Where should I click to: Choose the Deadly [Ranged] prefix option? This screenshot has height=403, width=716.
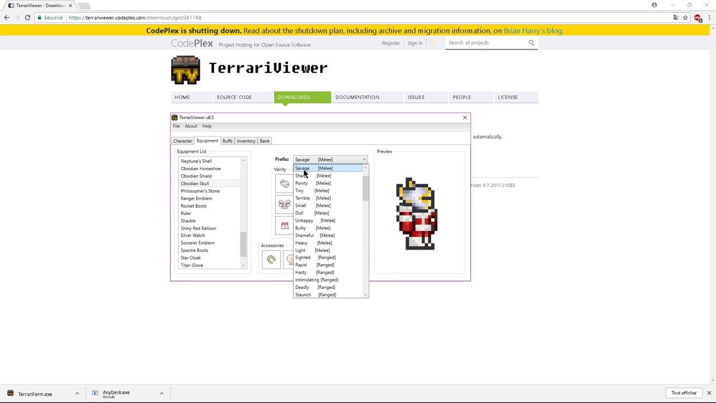tap(328, 287)
